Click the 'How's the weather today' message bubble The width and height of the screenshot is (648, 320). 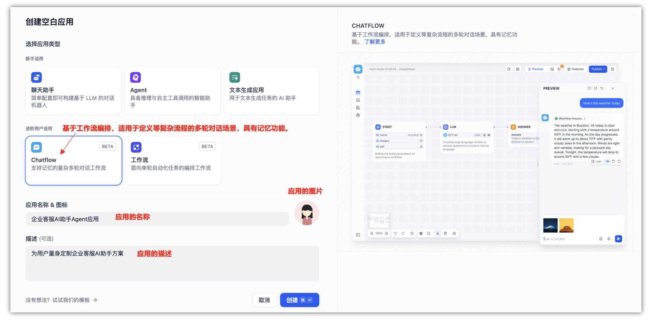(601, 103)
